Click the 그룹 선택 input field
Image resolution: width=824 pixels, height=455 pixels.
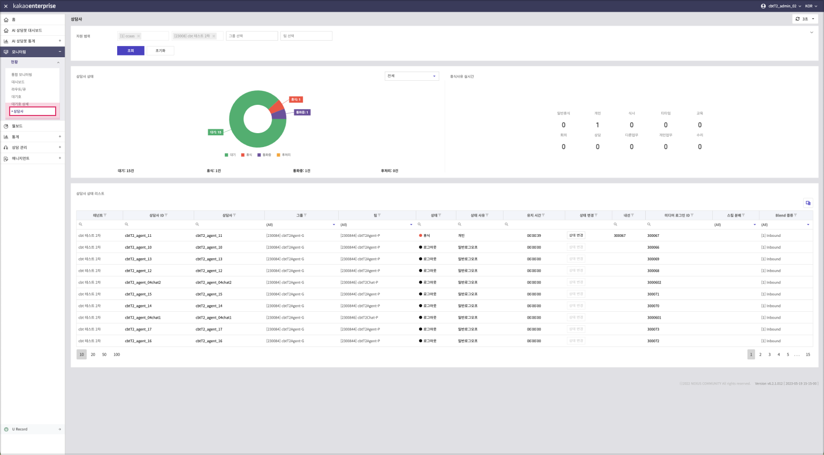[x=251, y=36]
